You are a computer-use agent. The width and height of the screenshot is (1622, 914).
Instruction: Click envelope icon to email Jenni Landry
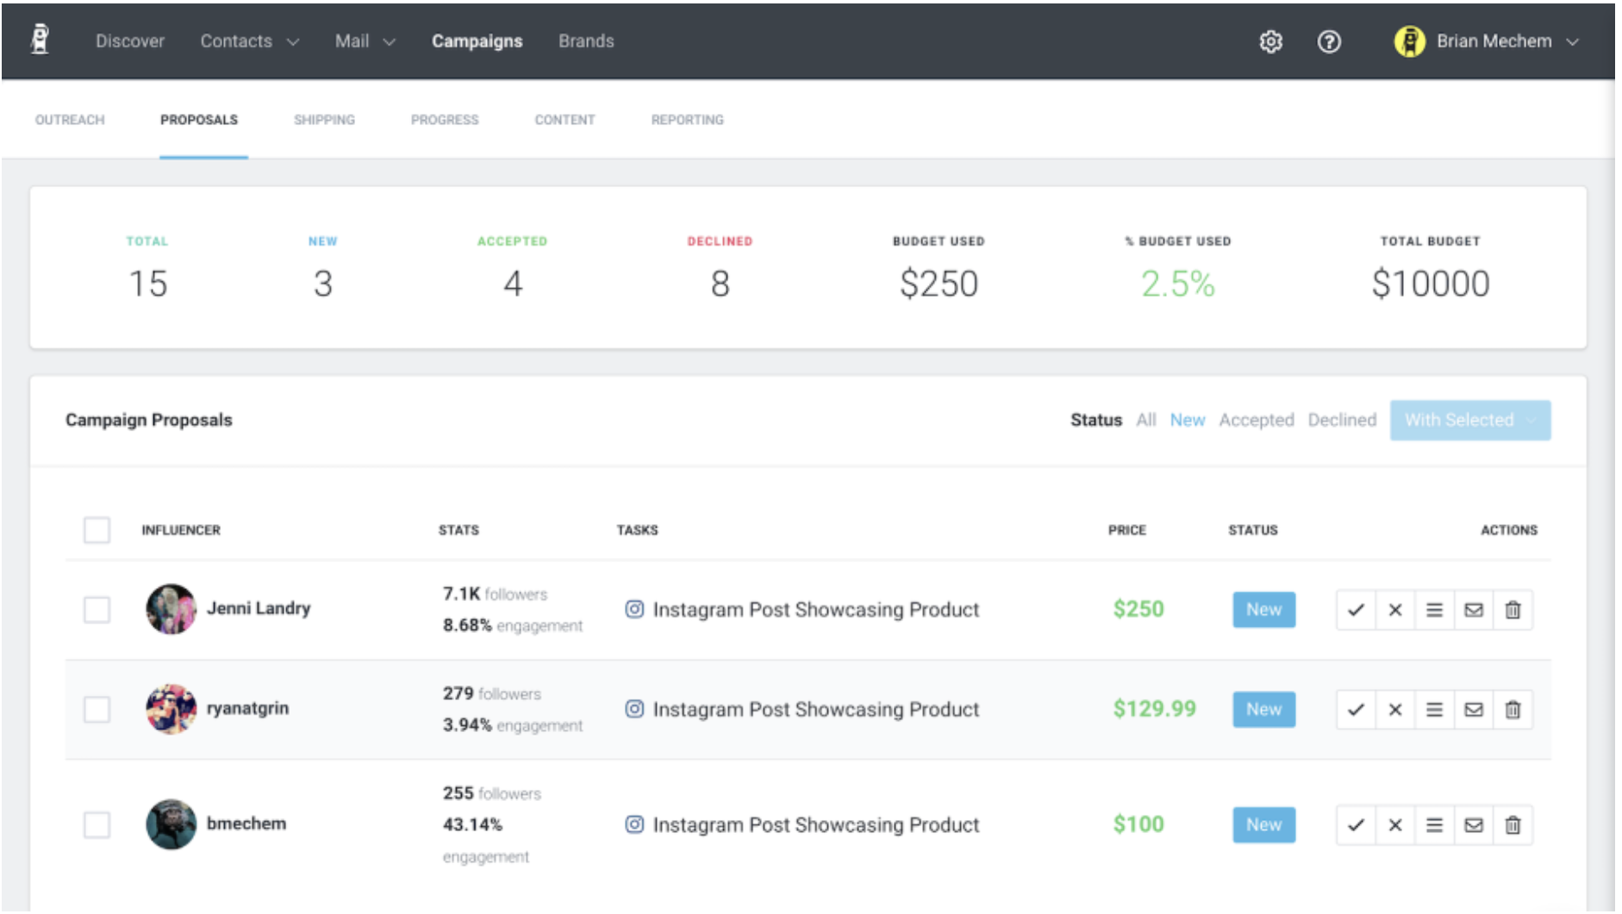point(1474,610)
